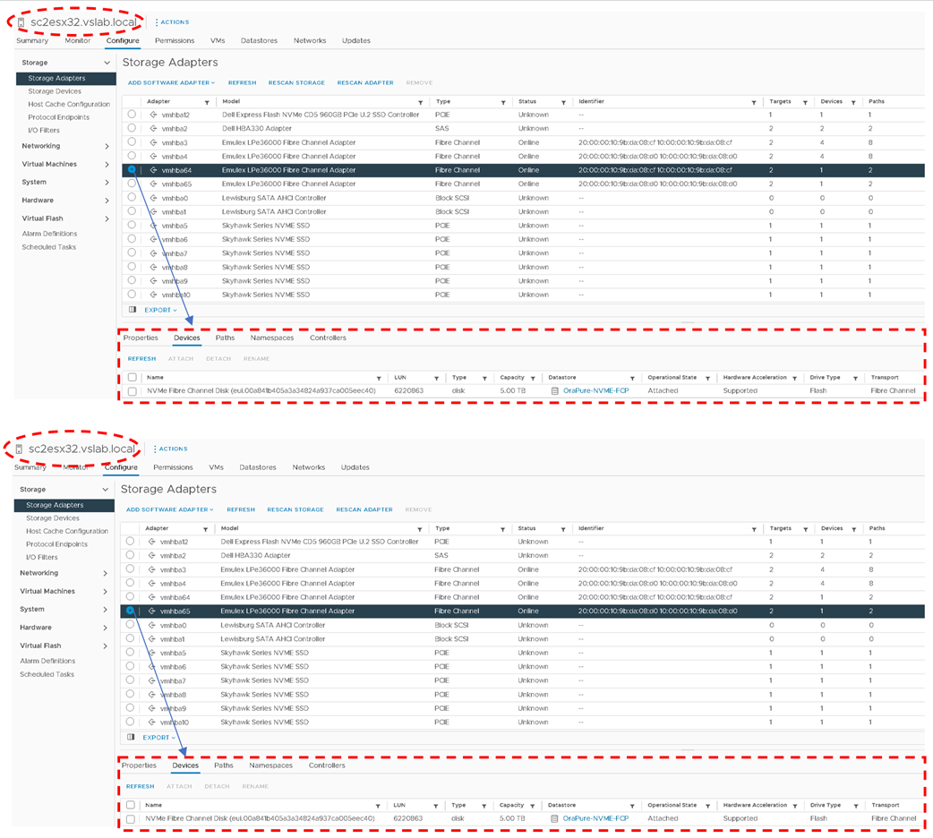Click column chooser icon beside EXPORT, vmhba65-selected view
933x838 pixels.
click(x=131, y=737)
